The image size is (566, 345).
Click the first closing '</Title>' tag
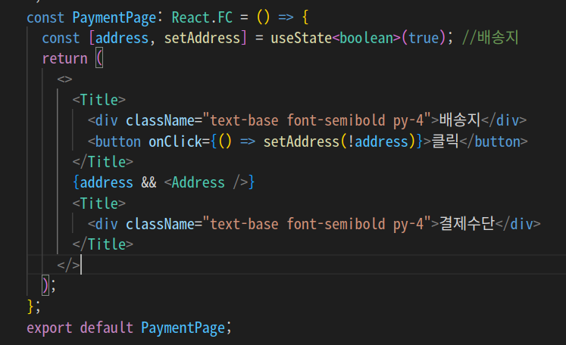coord(103,162)
